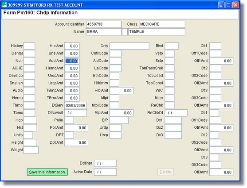Focus the TBmpAmt field

(72, 90)
